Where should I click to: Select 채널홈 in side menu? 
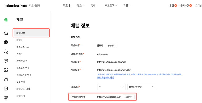click(x=19, y=40)
